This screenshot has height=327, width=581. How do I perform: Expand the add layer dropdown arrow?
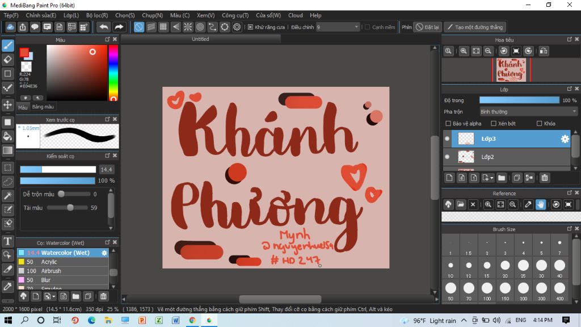492,178
